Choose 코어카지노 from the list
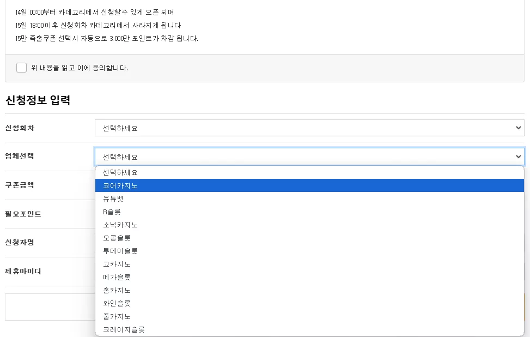Screen dimensions: 530x337 (x=309, y=185)
